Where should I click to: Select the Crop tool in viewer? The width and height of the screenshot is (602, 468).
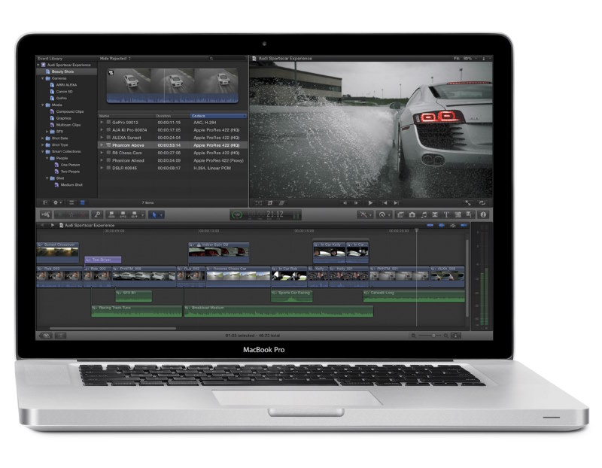[270, 202]
